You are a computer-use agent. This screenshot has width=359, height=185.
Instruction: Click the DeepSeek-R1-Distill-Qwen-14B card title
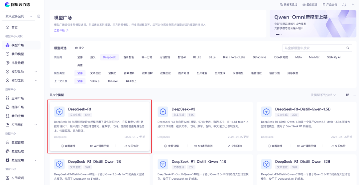199,162
